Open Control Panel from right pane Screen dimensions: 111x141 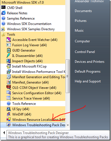click(85, 52)
